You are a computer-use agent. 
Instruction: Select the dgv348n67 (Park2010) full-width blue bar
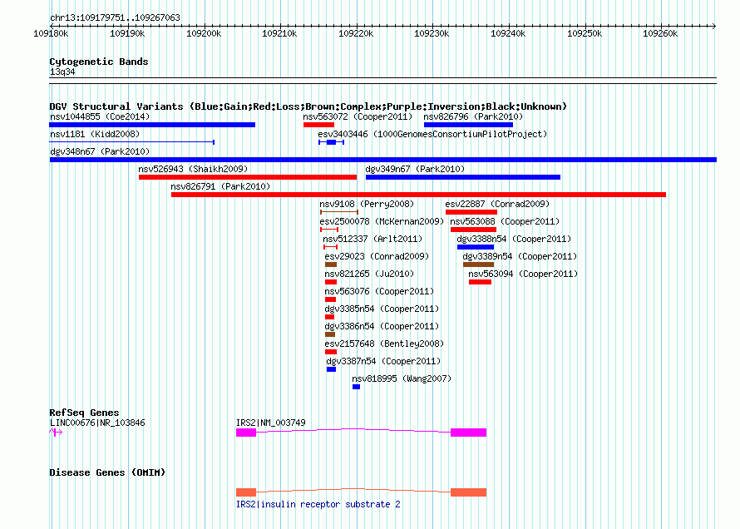(382, 160)
